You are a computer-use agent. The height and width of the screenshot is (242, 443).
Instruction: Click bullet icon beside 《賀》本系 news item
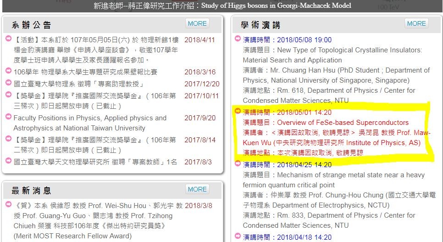(x=9, y=205)
